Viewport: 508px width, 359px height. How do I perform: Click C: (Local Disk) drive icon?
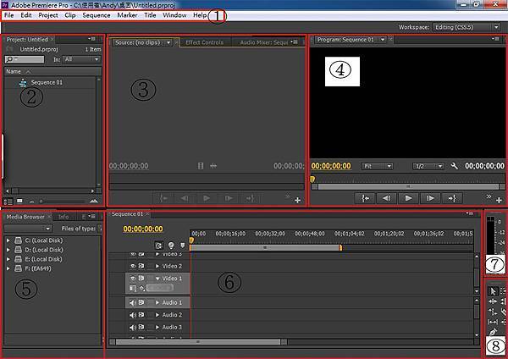pos(18,240)
